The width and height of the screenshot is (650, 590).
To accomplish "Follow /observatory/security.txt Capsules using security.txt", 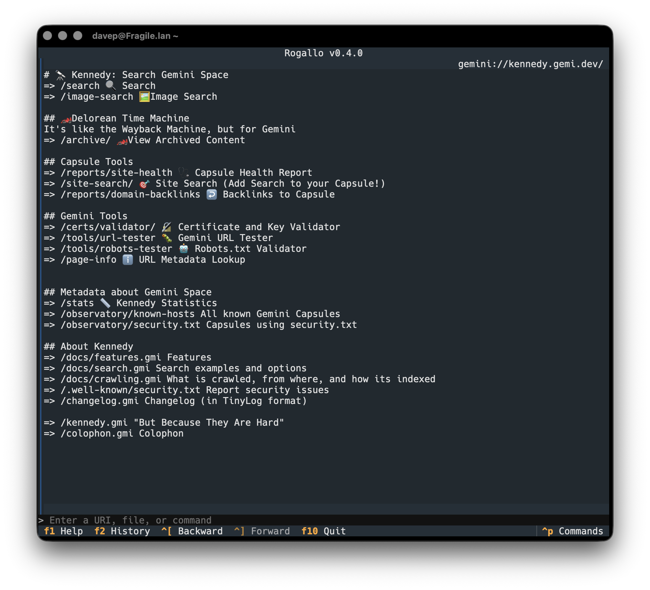I will point(201,325).
